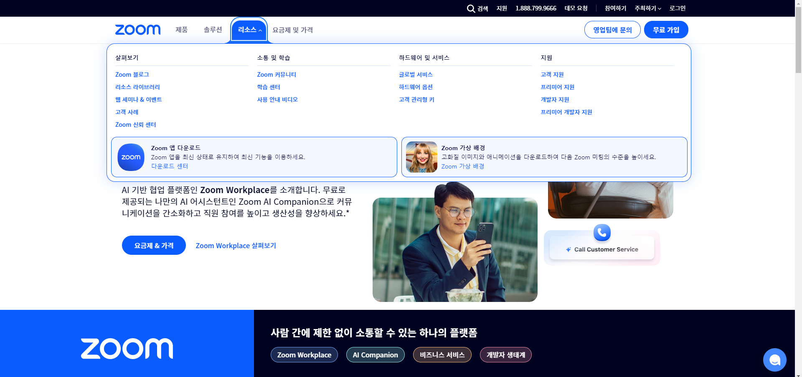Expand the 주최하기 dropdown
This screenshot has height=377, width=802.
pyautogui.click(x=648, y=8)
